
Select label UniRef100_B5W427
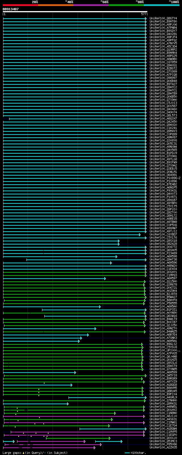[163, 297]
